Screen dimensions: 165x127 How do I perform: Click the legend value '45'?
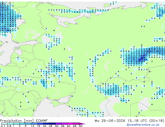pos(74,126)
